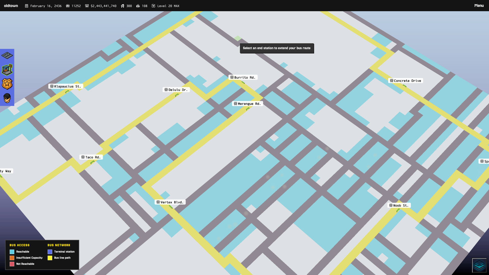
Task: Dismiss the bus route extension tooltip
Action: pos(277,48)
